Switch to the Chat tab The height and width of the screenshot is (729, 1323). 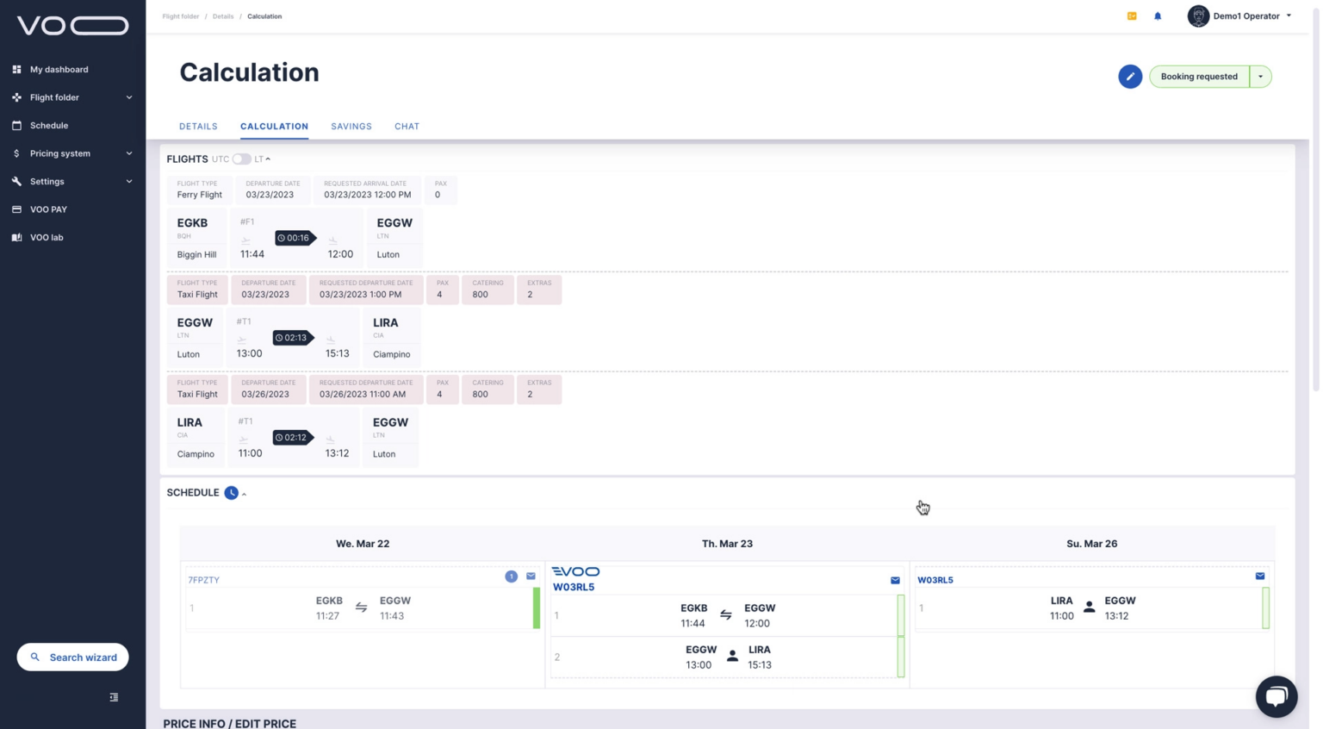407,127
